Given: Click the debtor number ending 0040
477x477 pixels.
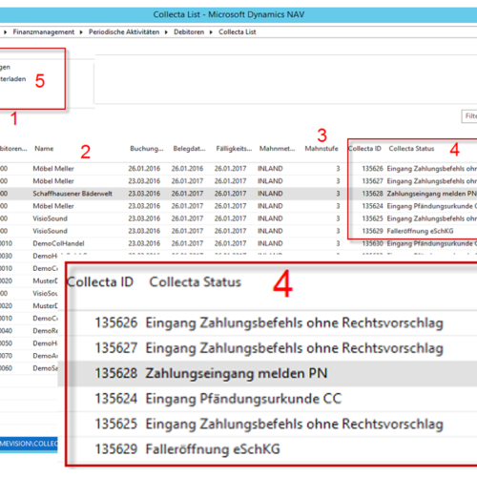Looking at the screenshot, I should (x=6, y=331).
